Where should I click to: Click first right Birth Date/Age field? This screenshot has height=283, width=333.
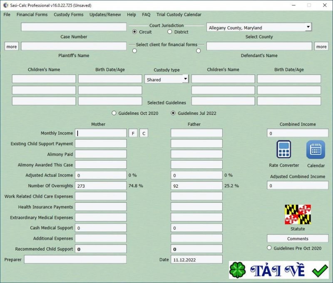[289, 79]
